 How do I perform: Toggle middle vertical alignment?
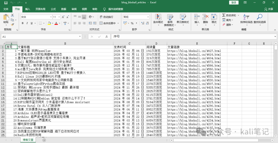(80, 16)
